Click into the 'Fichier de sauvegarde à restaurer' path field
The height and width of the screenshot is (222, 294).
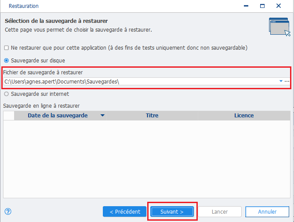pyautogui.click(x=141, y=82)
